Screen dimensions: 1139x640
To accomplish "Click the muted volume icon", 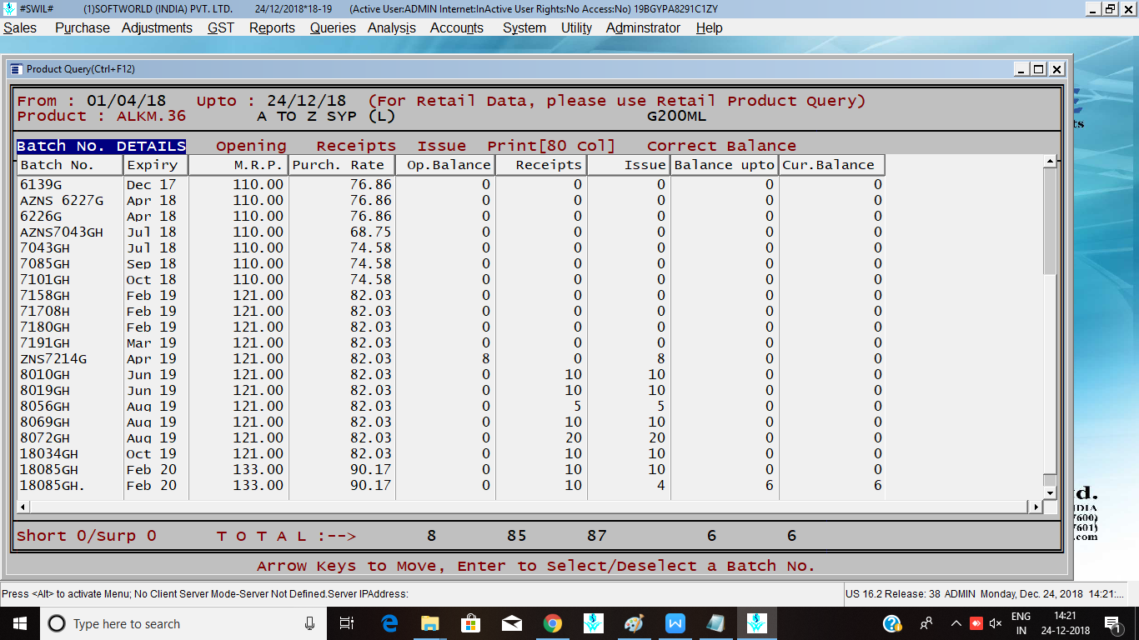I will [996, 623].
